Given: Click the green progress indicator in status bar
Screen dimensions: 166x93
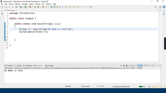Looking at the screenshot, I should 141,87.
